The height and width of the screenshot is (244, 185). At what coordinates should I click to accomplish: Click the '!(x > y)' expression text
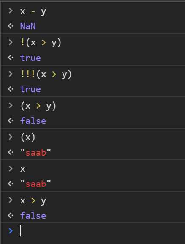pos(41,43)
